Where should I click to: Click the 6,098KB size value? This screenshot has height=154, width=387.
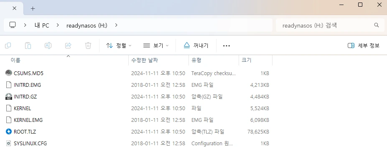tap(260, 120)
